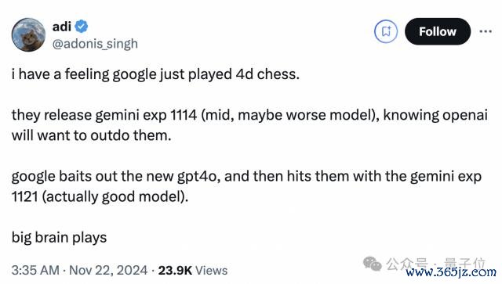Open the '23.9K Views' analytics count
The height and width of the screenshot is (284, 502).
coord(193,270)
